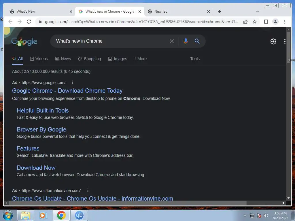Open the Windows Start menu
Image resolution: width=295 pixels, height=221 pixels.
[8, 215]
